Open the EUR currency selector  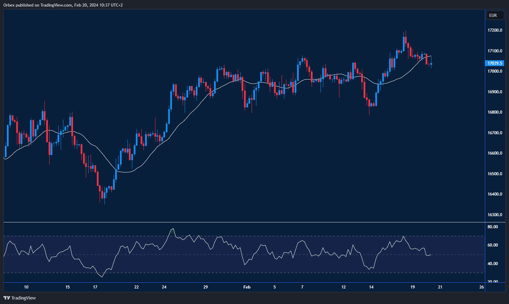(495, 15)
